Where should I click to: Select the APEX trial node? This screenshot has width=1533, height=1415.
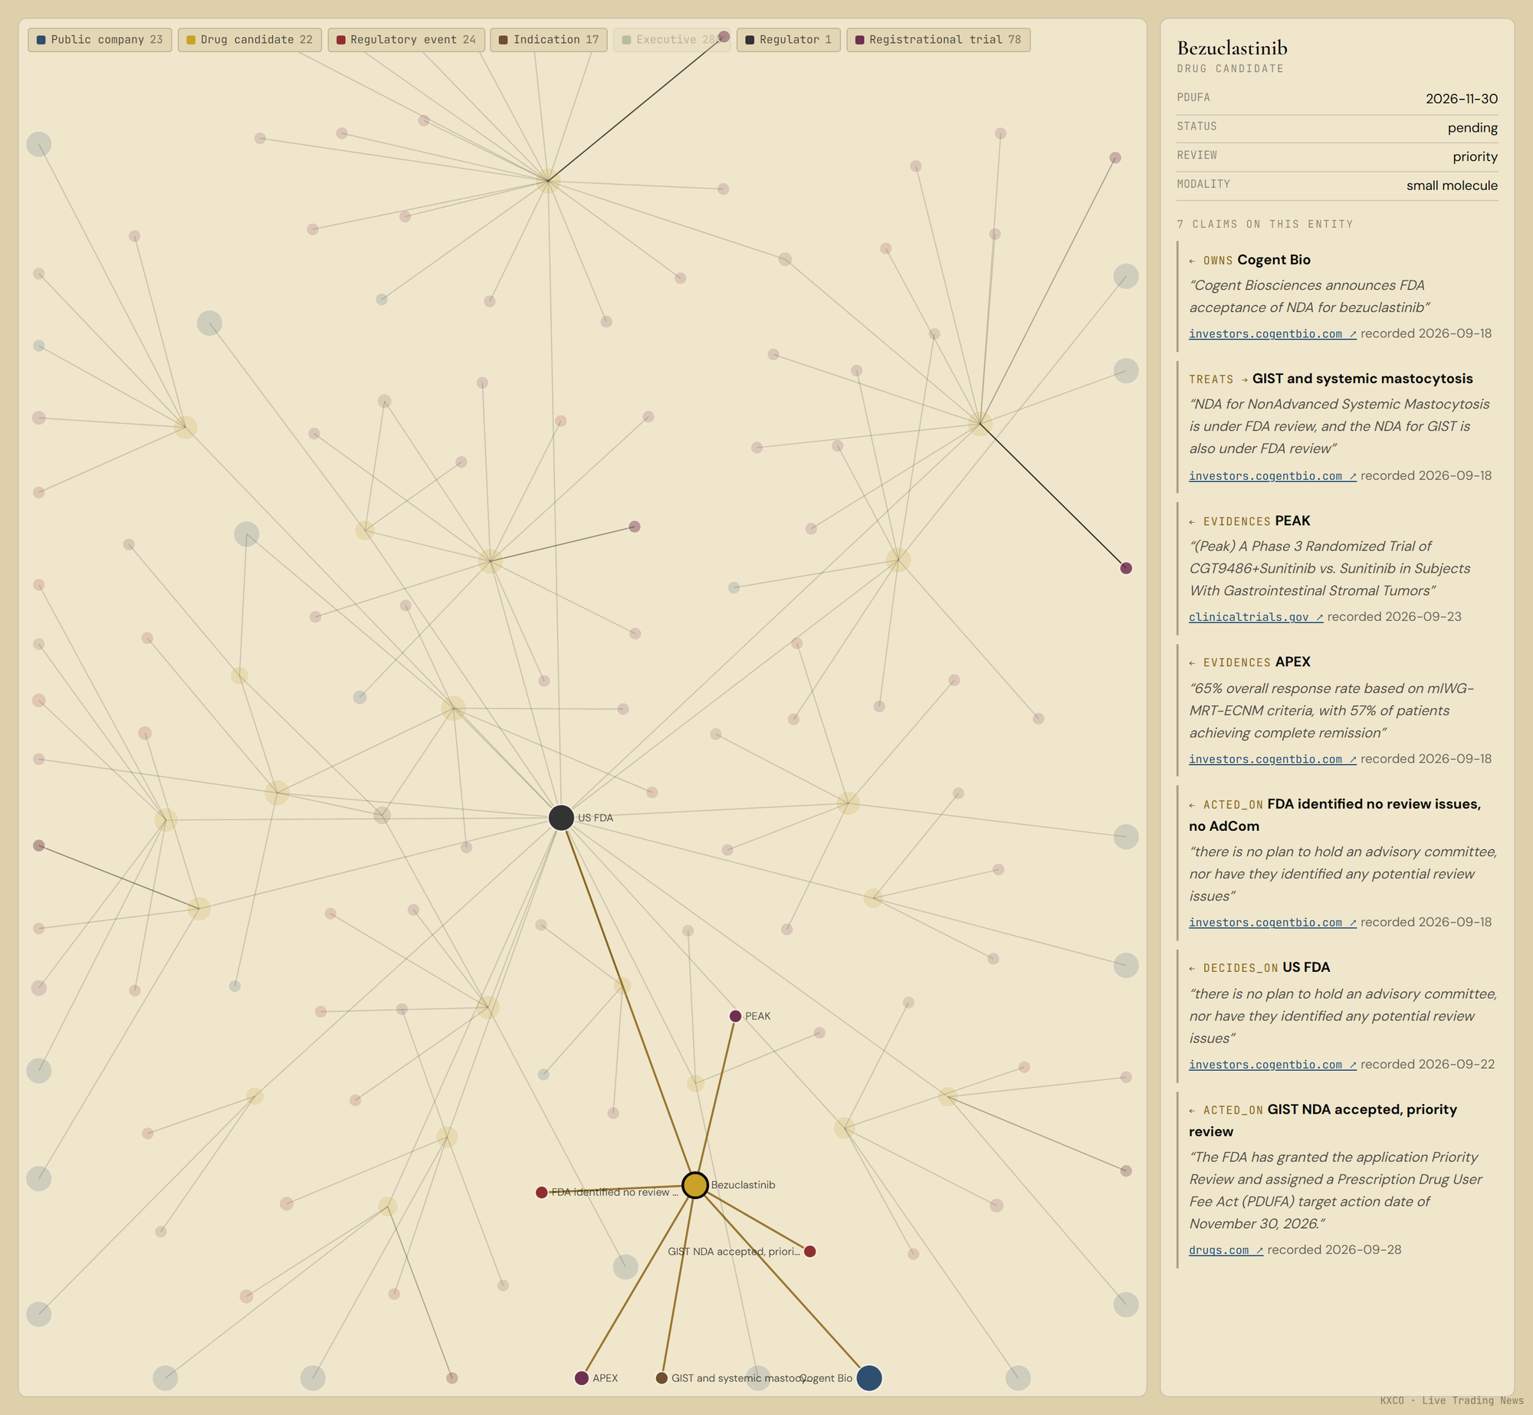582,1378
